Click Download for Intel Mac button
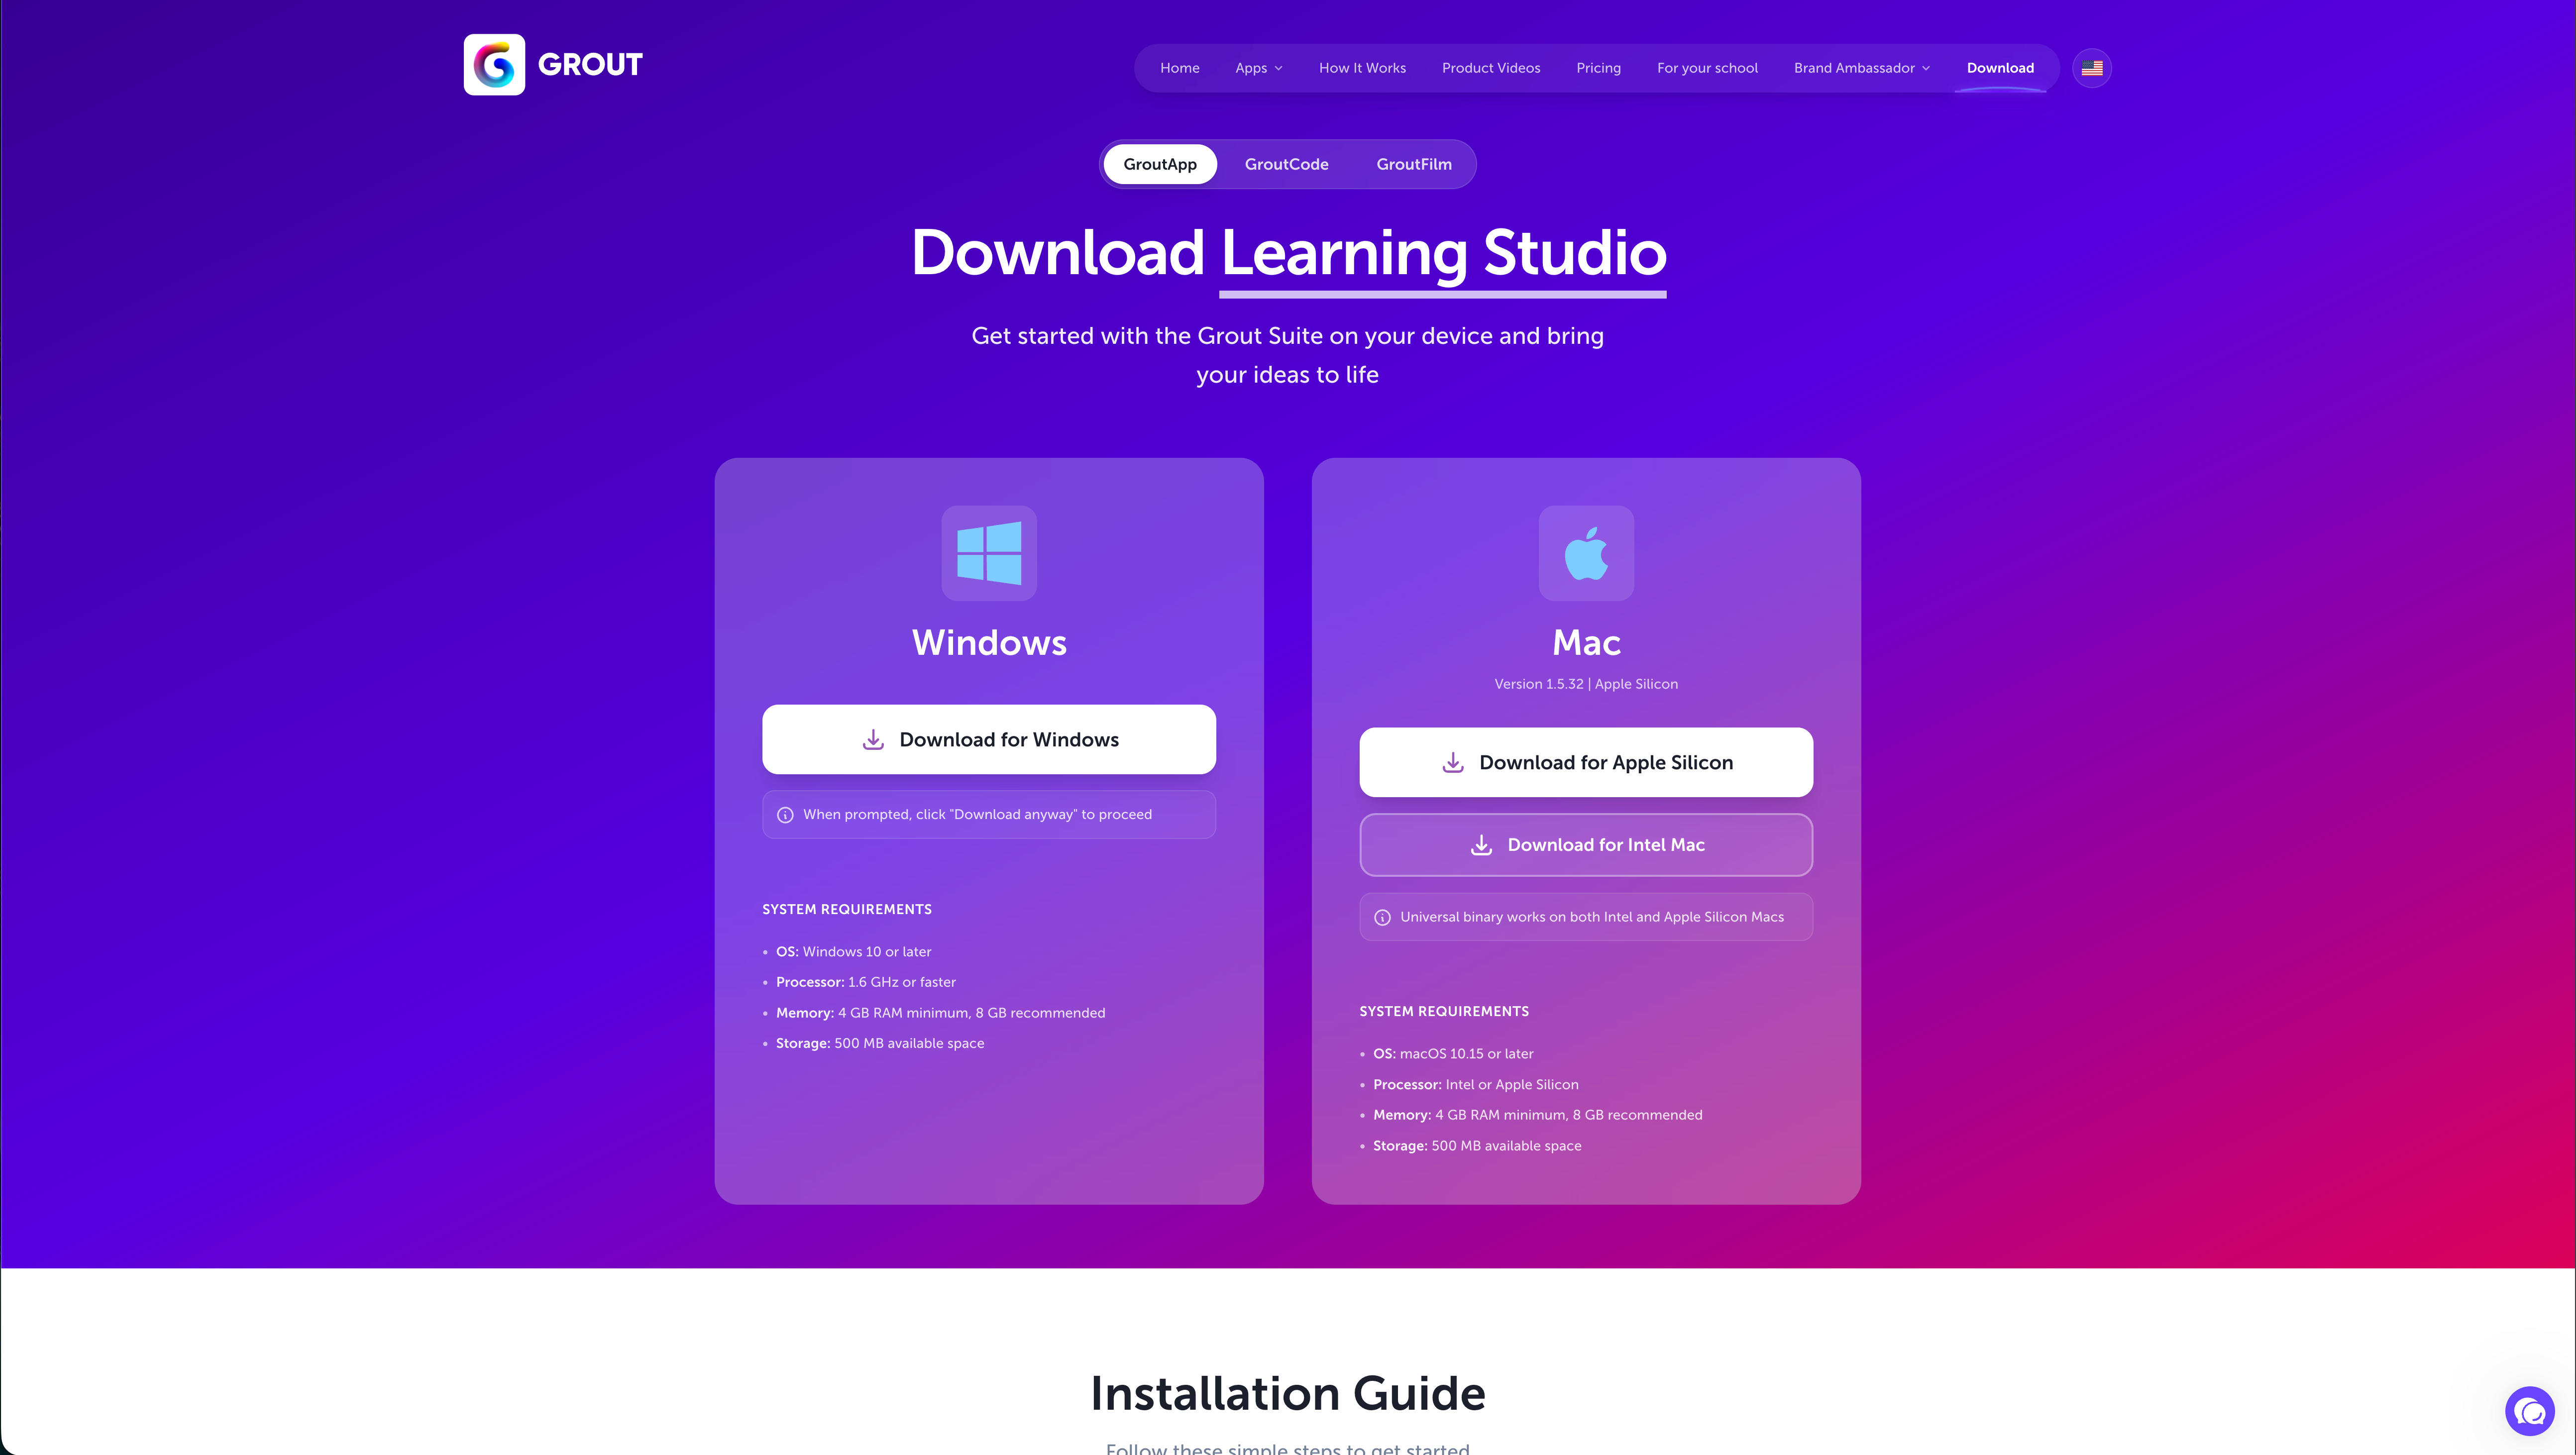Screen dimensions: 2576x1455 point(1586,845)
